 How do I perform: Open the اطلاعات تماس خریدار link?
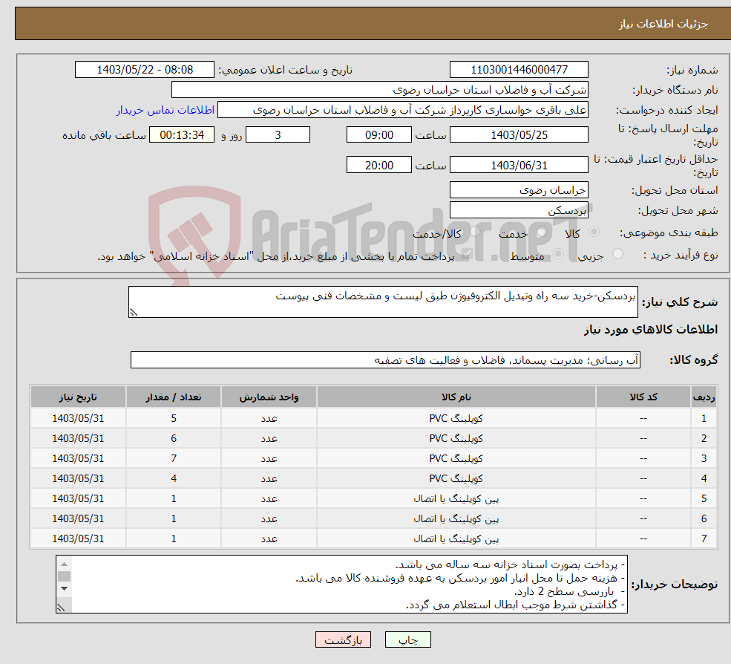pos(165,110)
